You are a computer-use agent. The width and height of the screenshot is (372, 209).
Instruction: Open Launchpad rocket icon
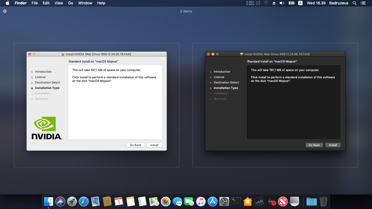(72, 202)
